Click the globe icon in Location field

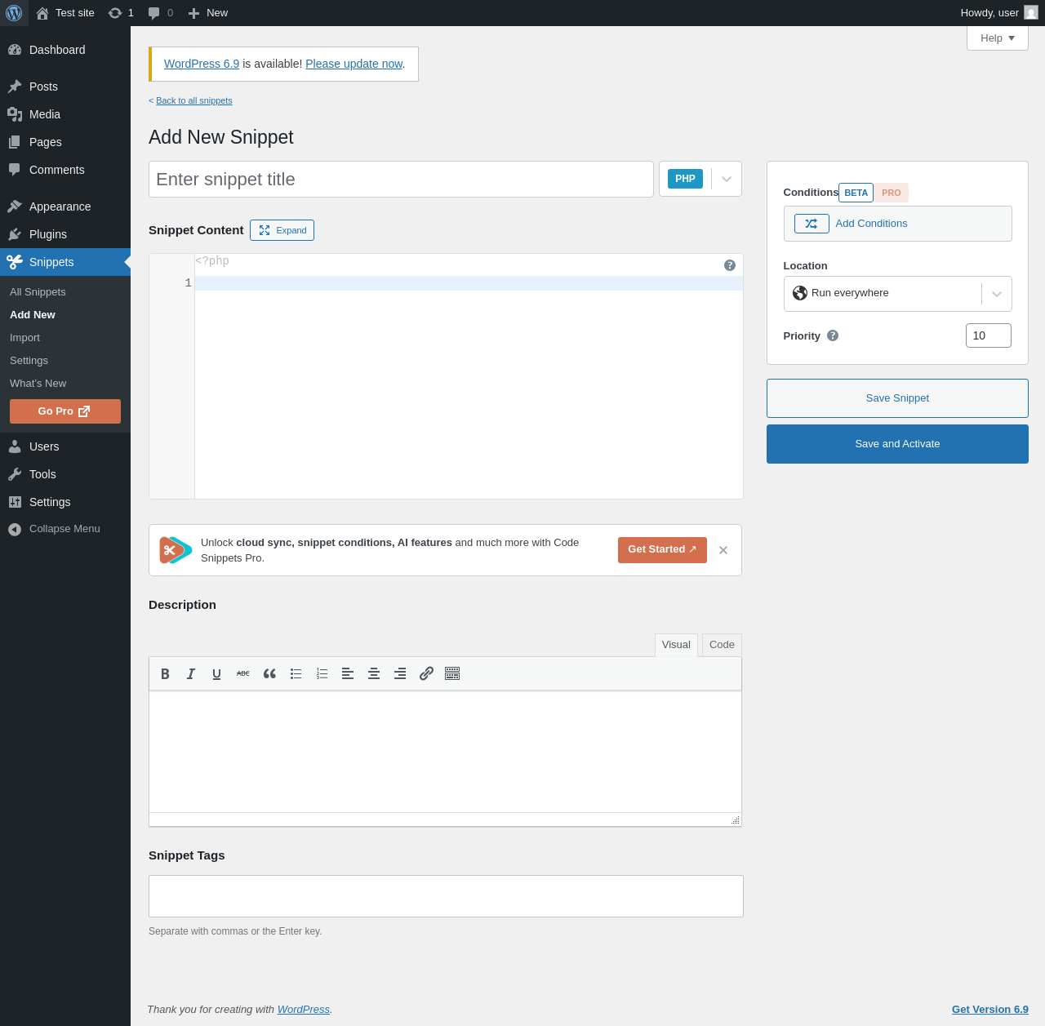[x=800, y=293]
